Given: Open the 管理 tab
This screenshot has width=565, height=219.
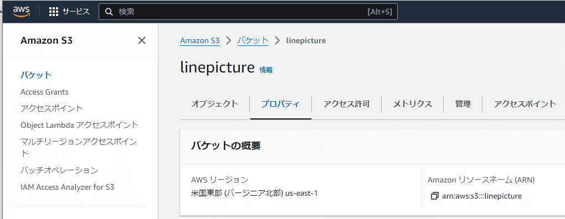Looking at the screenshot, I should (x=463, y=105).
